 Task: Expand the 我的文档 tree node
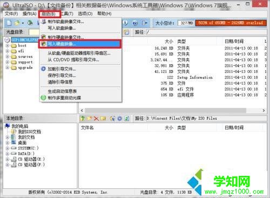coord(8,137)
